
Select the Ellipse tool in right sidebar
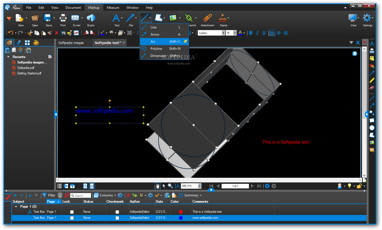pos(372,128)
